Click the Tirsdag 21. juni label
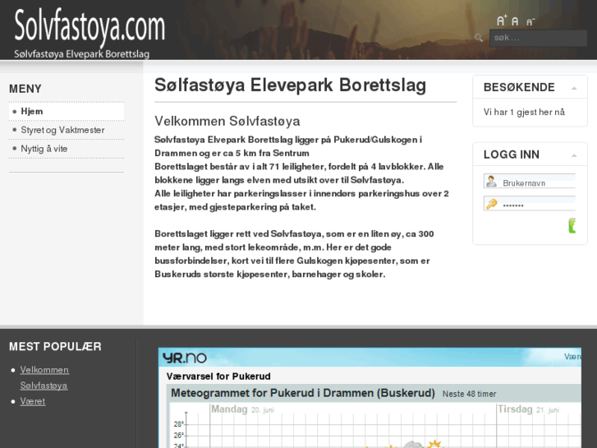This screenshot has width=597, height=448. click(x=529, y=409)
